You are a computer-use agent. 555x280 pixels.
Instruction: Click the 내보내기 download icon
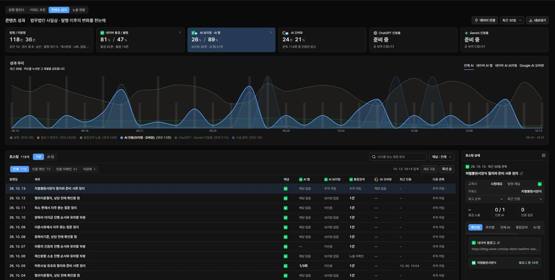tap(531, 20)
